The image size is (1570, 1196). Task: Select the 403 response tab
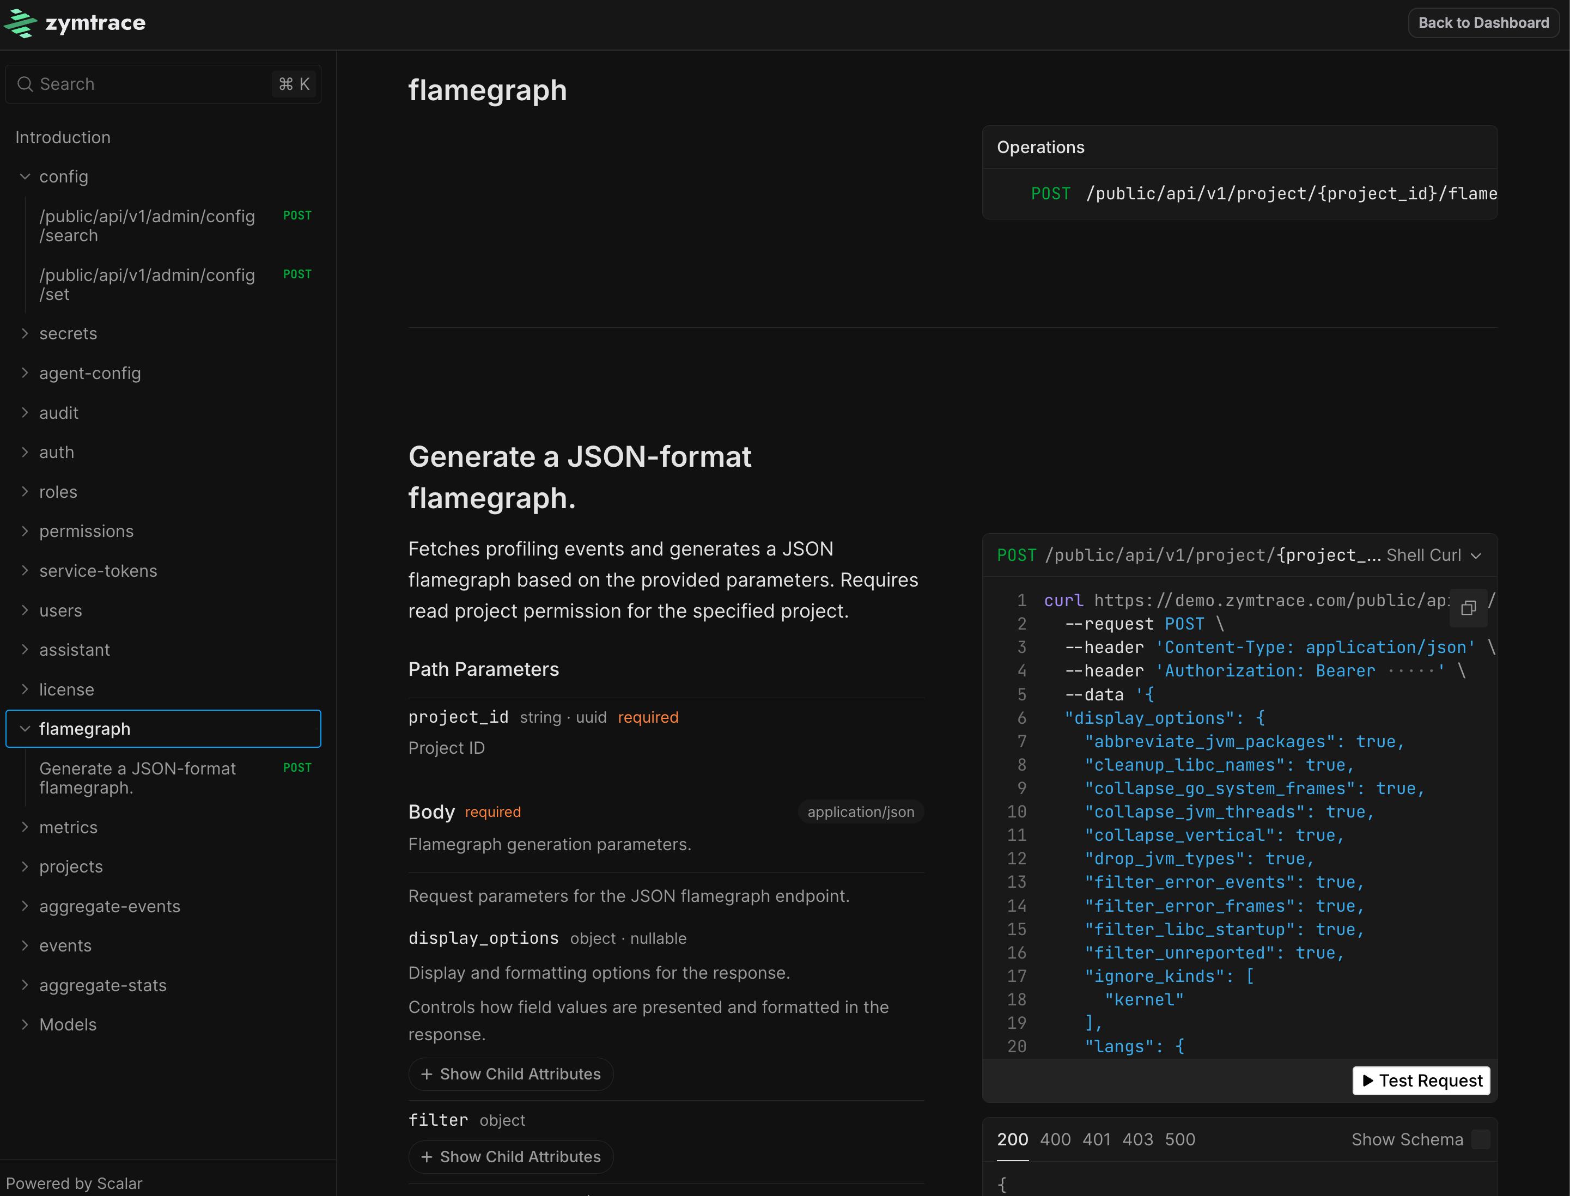pyautogui.click(x=1138, y=1139)
